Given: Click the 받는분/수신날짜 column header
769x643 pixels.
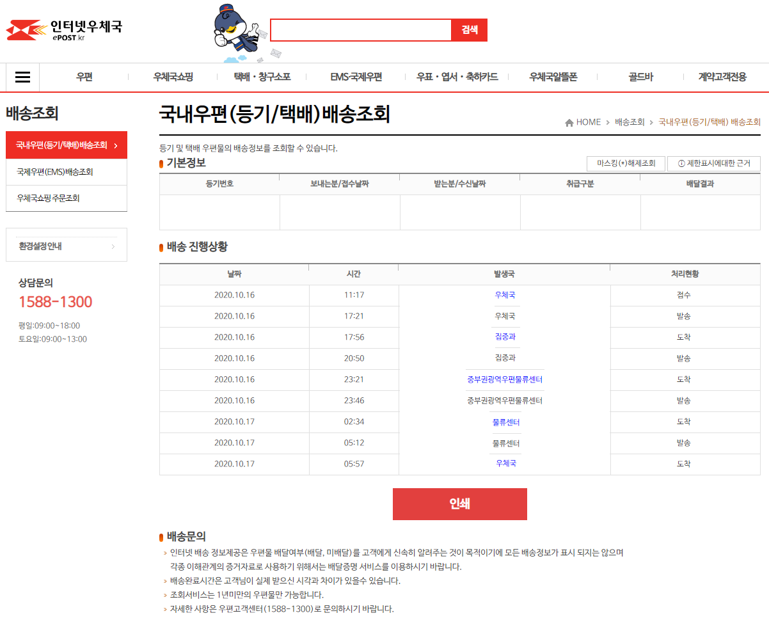Looking at the screenshot, I should click(x=460, y=184).
